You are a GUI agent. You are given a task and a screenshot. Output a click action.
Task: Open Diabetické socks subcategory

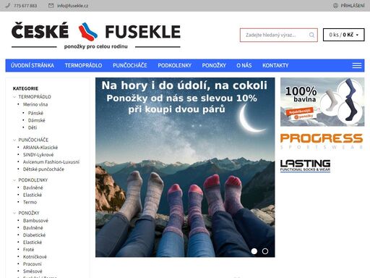coord(34,235)
